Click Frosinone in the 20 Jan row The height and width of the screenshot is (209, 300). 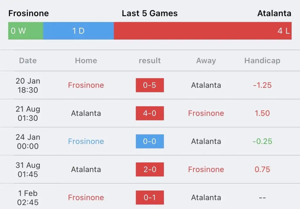(86, 85)
